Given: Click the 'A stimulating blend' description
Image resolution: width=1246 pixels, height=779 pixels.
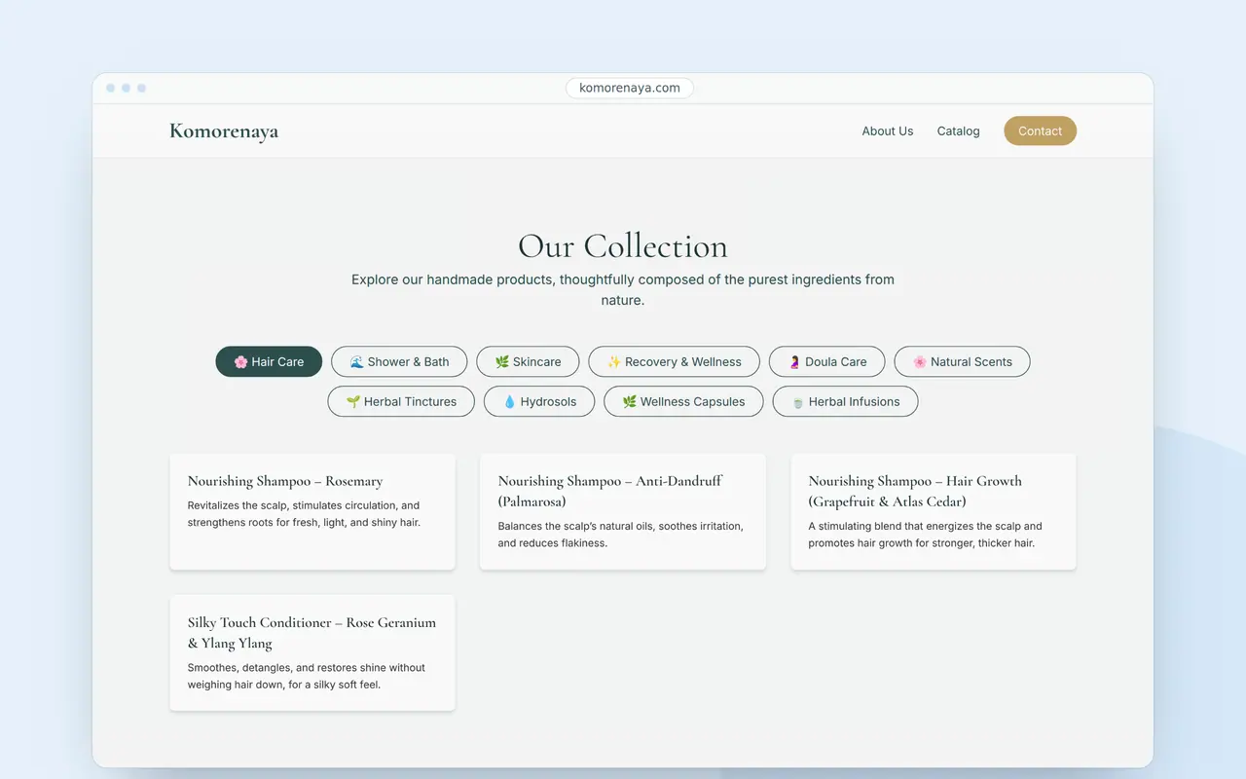Looking at the screenshot, I should click(925, 535).
